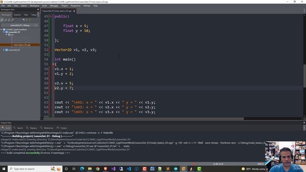306x172 pixels.
Task: Open the Workspace menu
Action: 34,6
